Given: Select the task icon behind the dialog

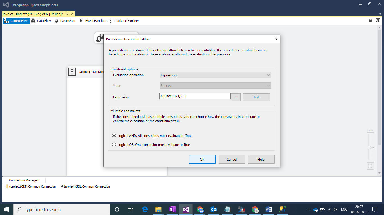Looking at the screenshot, I should (x=100, y=38).
